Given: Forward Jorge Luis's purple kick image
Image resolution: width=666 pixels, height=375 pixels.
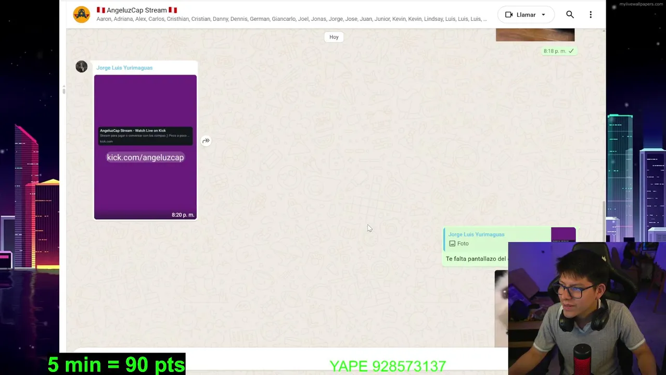Looking at the screenshot, I should tap(206, 141).
